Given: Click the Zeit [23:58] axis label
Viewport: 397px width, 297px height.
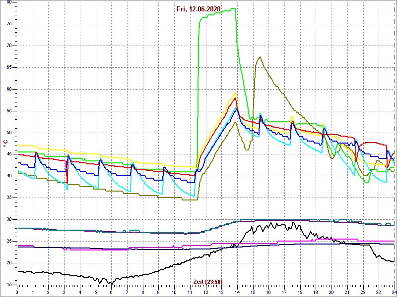Looking at the screenshot, I should point(208,281).
